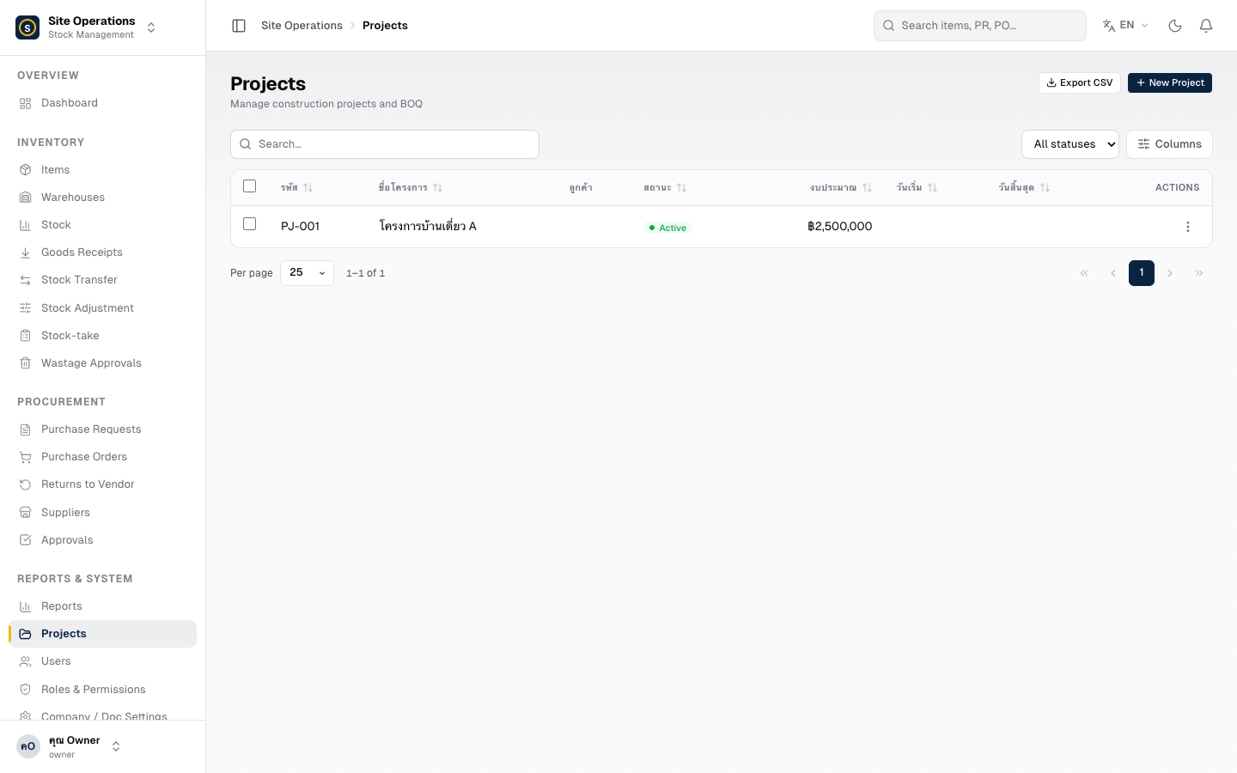Click Site Operations breadcrumb link
1237x773 pixels.
[302, 26]
